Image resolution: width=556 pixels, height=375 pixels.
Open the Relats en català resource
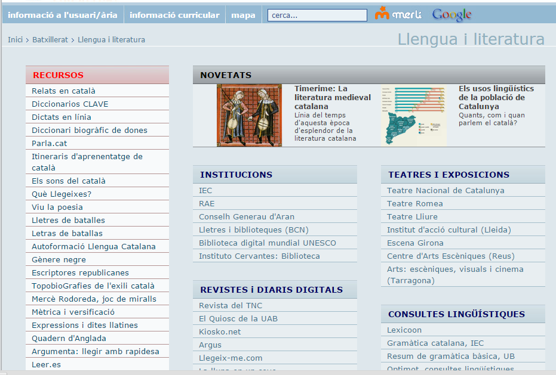63,91
